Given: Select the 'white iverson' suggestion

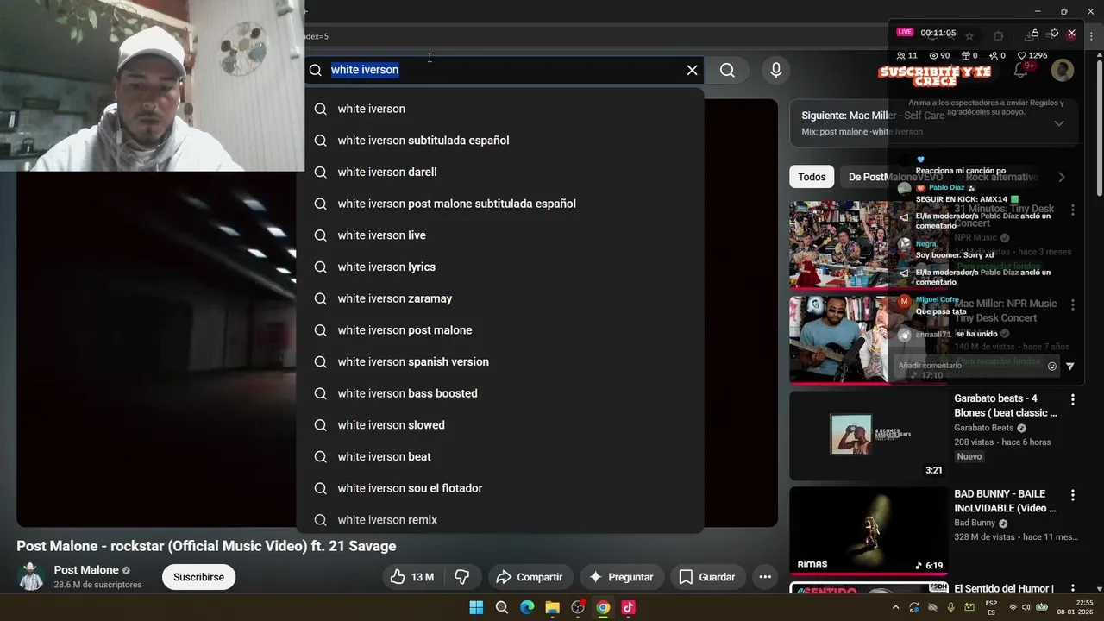Looking at the screenshot, I should point(500,109).
